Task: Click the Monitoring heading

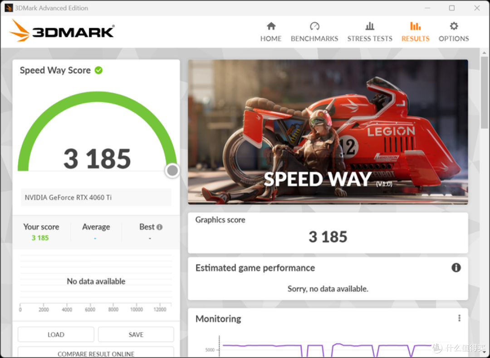Action: coord(218,319)
